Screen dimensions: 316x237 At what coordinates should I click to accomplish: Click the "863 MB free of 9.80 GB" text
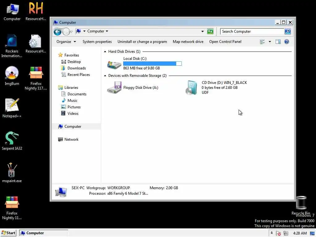[141, 68]
